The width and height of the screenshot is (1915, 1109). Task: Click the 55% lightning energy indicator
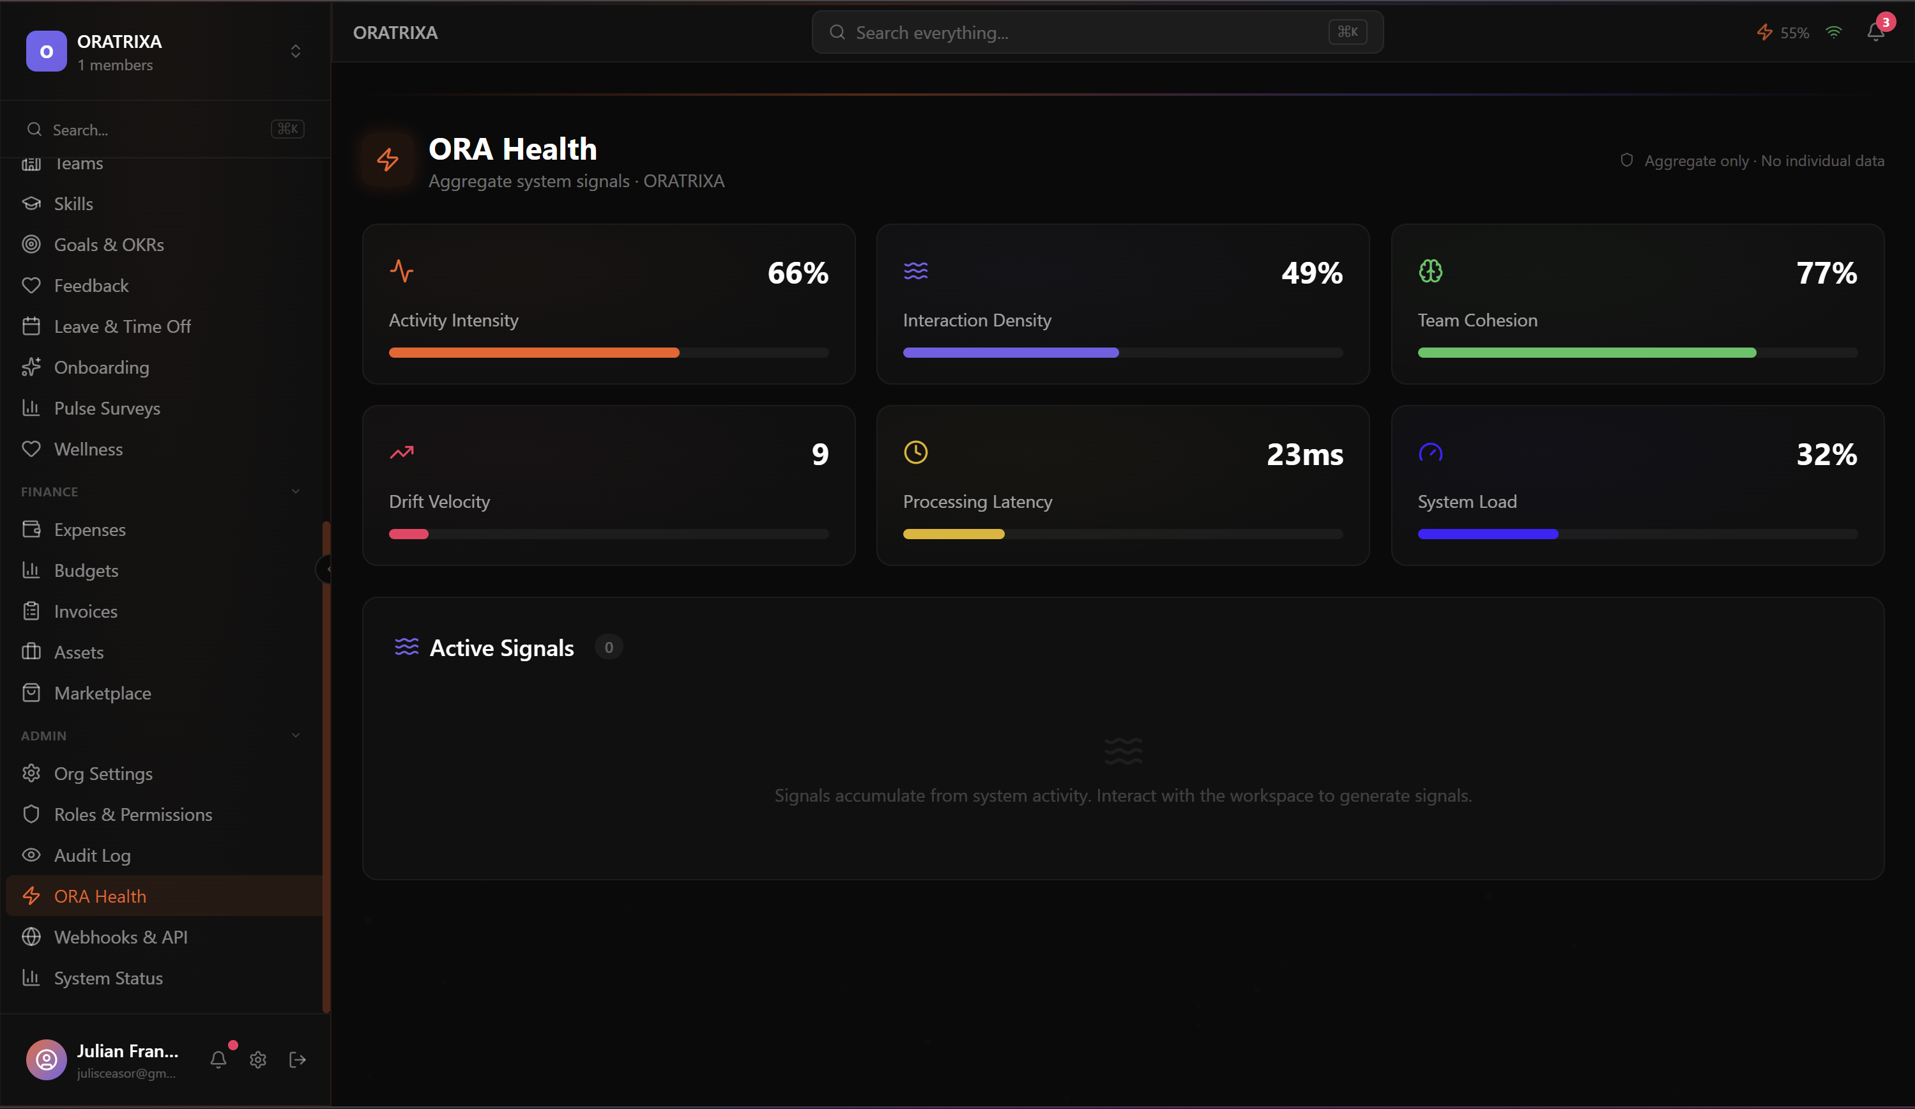click(x=1782, y=32)
